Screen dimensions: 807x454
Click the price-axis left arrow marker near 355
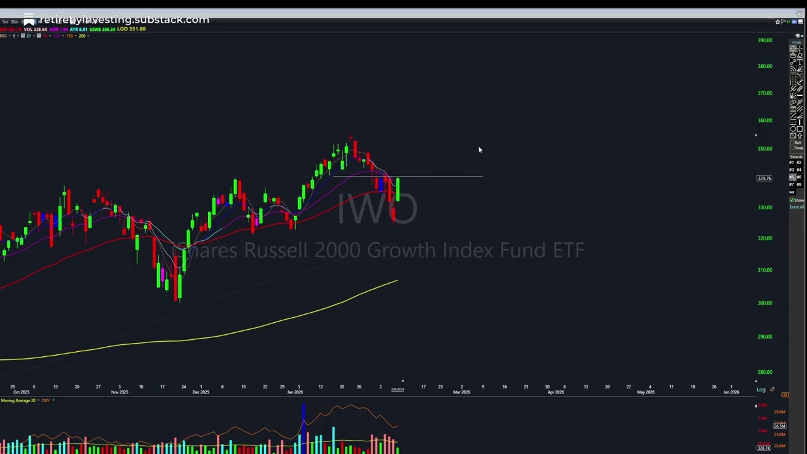click(x=756, y=135)
